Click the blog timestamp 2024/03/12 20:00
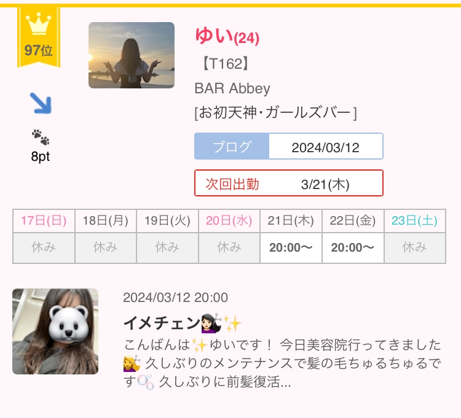Viewport: 461px width, 418px height. pyautogui.click(x=175, y=297)
